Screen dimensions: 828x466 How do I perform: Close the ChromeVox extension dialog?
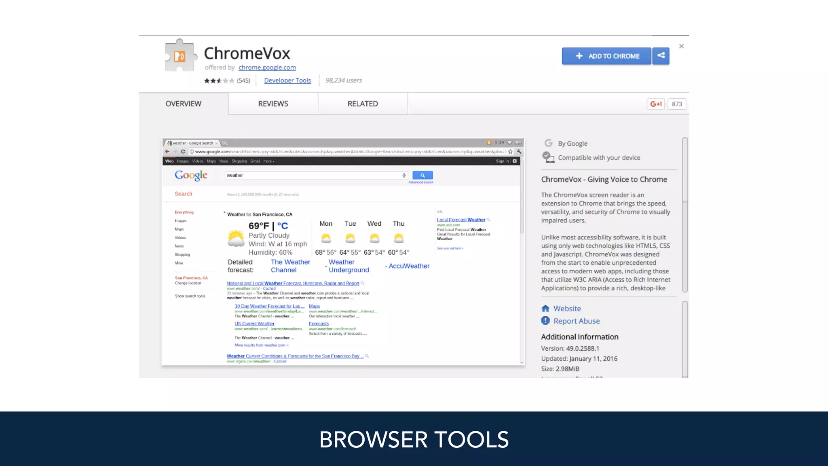tap(682, 46)
